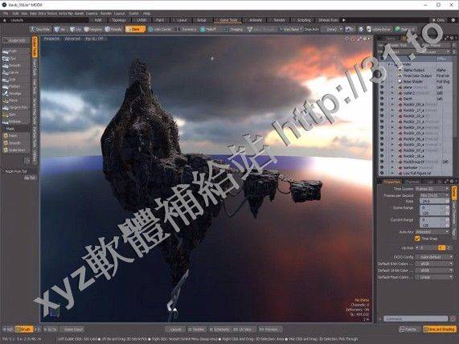Click the Command input field
The height and width of the screenshot is (344, 459).
416,318
